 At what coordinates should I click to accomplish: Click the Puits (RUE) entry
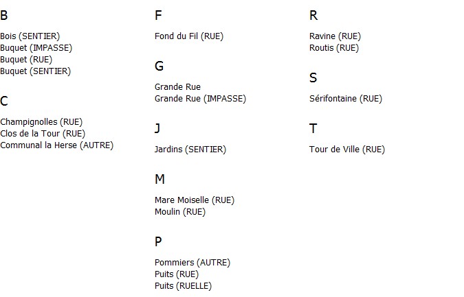point(177,274)
